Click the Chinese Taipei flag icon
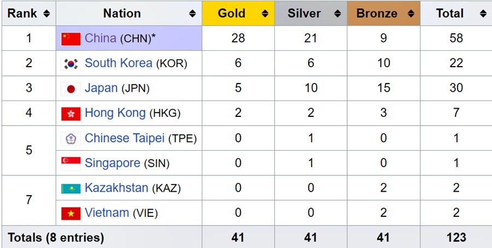Screen dimensions: 492x248 point(71,139)
